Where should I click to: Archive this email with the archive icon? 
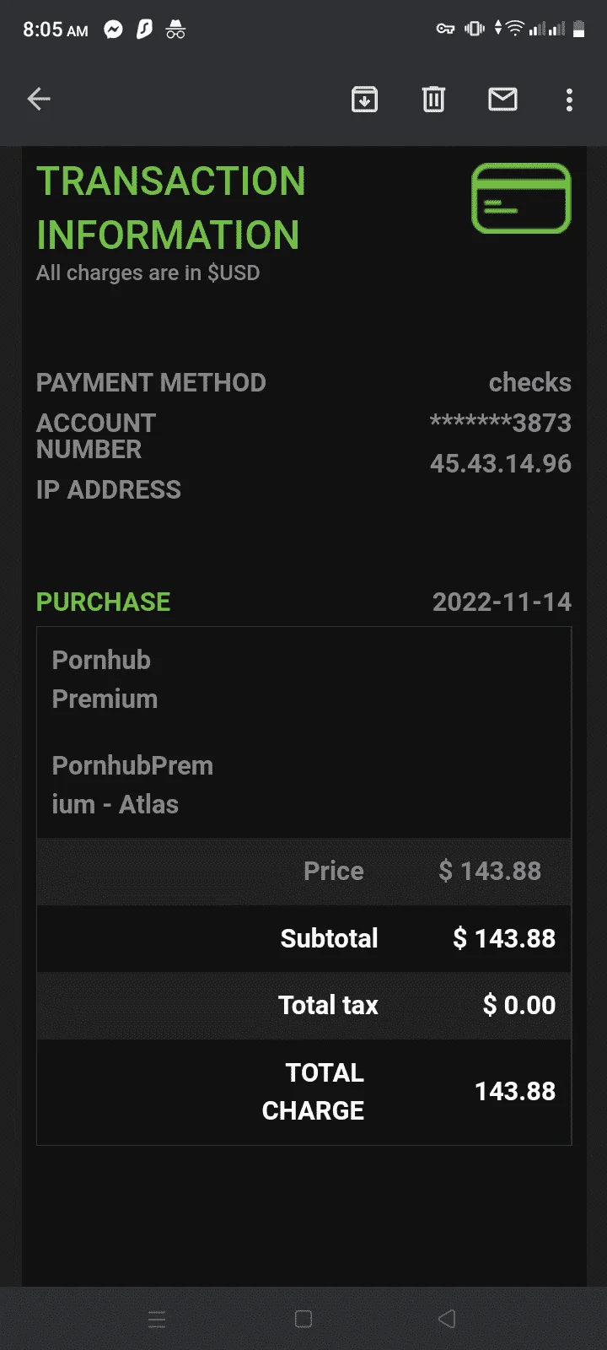point(364,100)
